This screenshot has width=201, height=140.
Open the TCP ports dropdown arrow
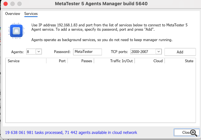[158, 52]
